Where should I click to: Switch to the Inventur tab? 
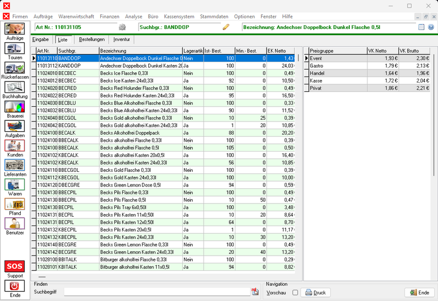click(122, 39)
